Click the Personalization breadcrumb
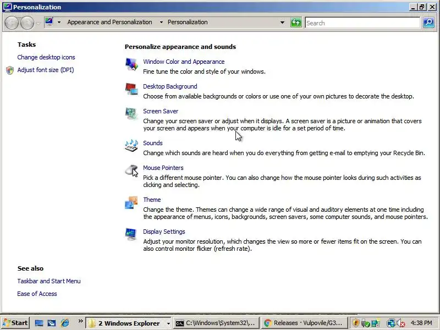Image resolution: width=440 pixels, height=330 pixels. coord(188,22)
